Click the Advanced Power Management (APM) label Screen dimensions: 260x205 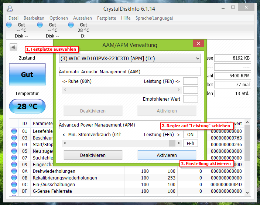click(x=97, y=125)
